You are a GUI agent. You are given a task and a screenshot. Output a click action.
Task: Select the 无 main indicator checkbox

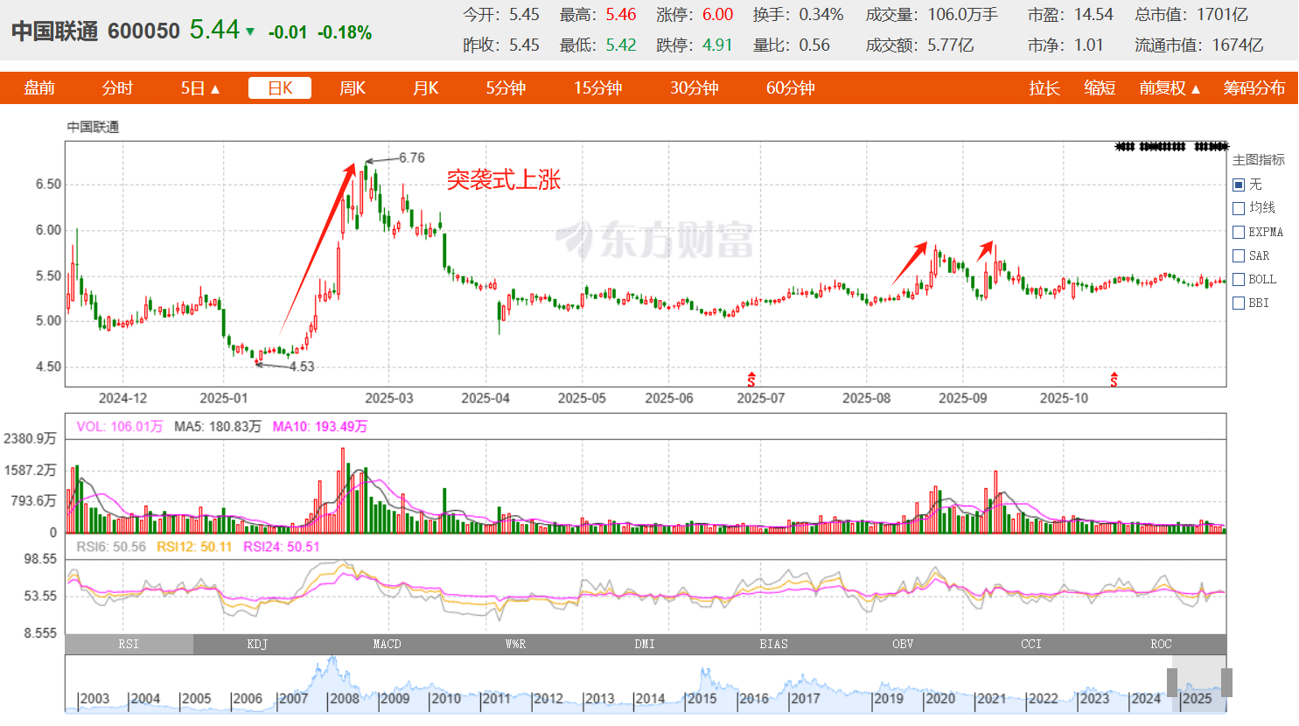[x=1239, y=185]
